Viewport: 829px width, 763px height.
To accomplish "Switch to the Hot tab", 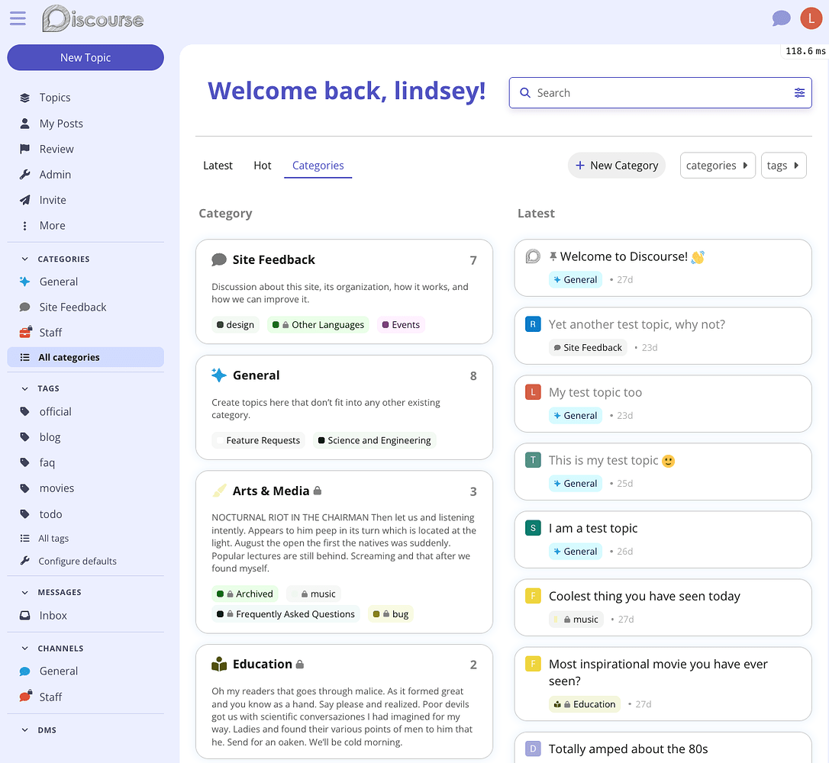I will click(262, 166).
